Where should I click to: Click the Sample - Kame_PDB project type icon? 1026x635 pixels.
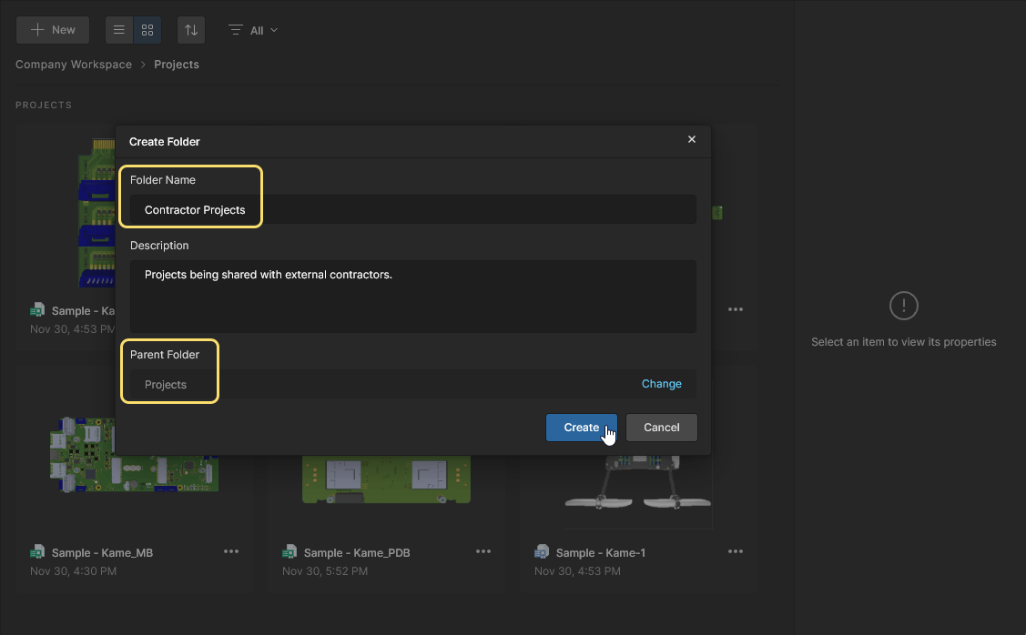click(x=290, y=552)
